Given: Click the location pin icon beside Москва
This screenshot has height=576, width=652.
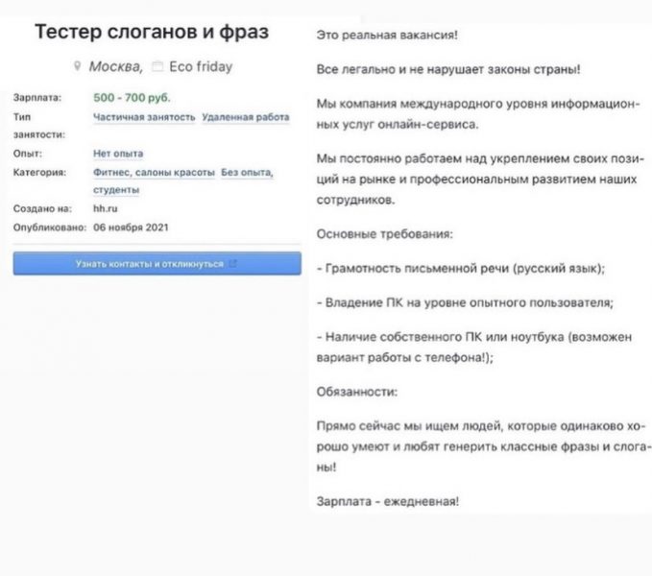Looking at the screenshot, I should click(78, 67).
